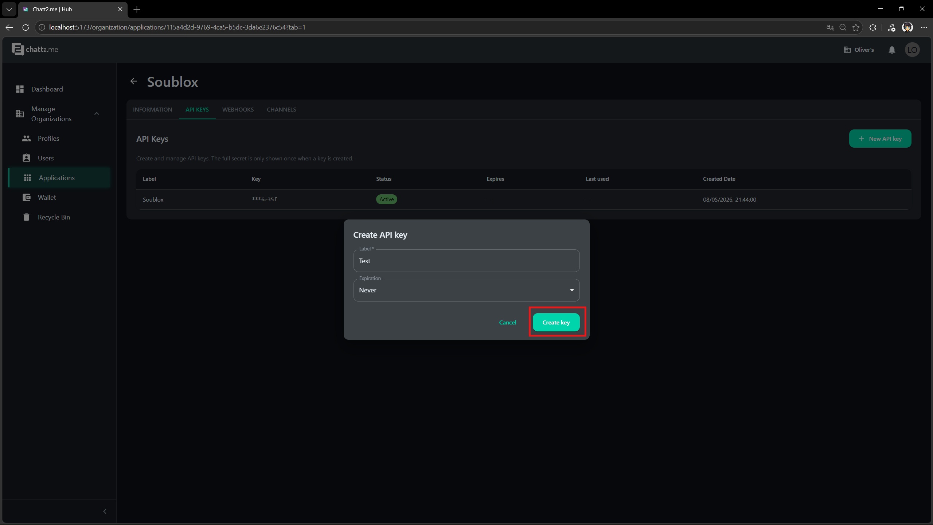Screen dimensions: 933x525
Task: Open Recycle Bin in the sidebar
Action: click(x=59, y=217)
